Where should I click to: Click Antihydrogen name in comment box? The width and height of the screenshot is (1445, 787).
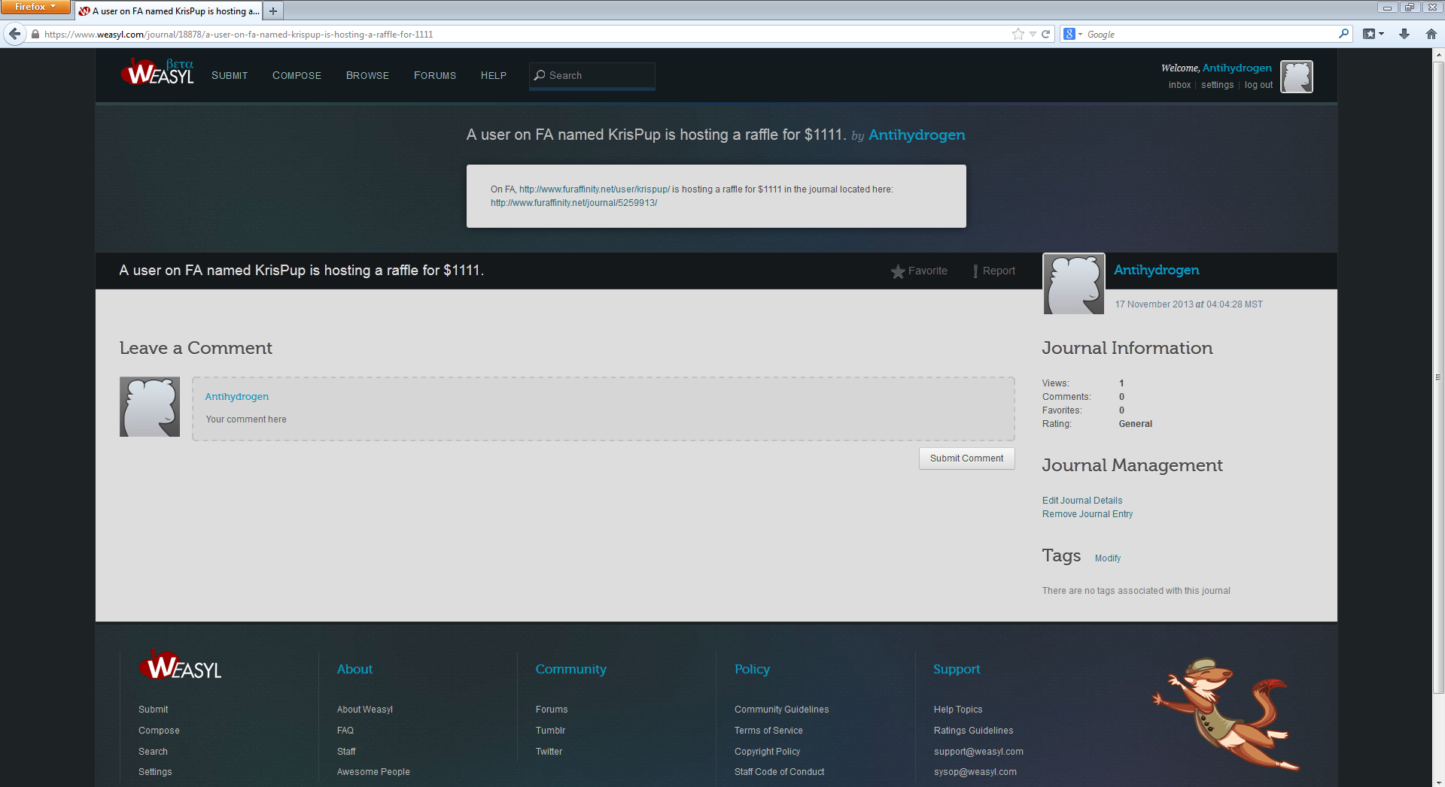pos(236,397)
